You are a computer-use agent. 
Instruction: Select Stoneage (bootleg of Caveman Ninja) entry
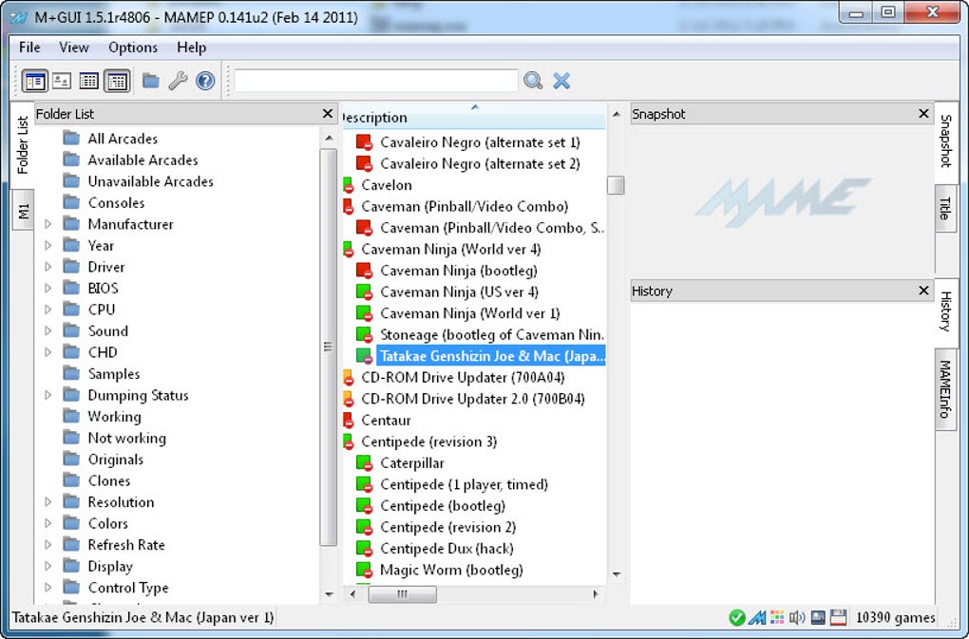(492, 334)
